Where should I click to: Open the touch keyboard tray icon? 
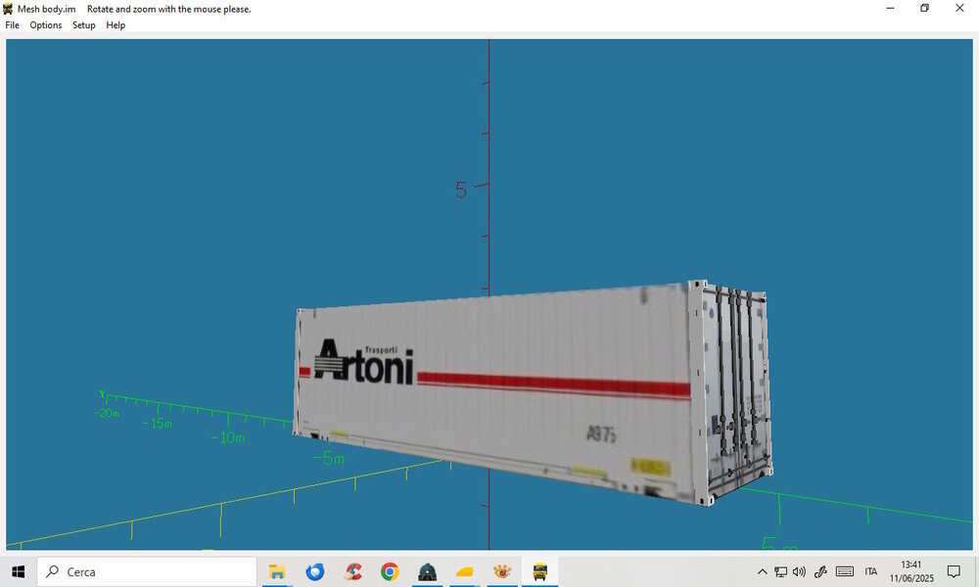pyautogui.click(x=845, y=571)
